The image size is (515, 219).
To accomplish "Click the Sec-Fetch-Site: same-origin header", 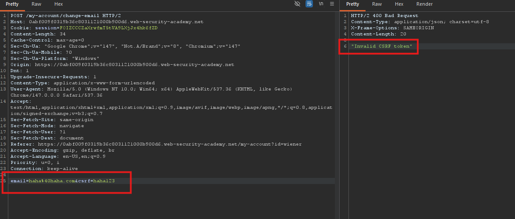I will point(52,120).
